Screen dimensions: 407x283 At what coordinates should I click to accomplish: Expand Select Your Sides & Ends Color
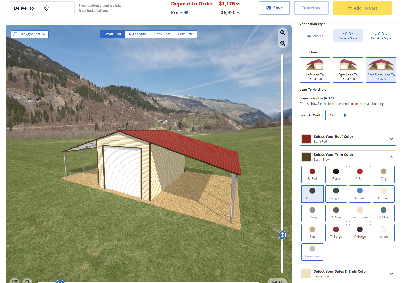point(348,274)
